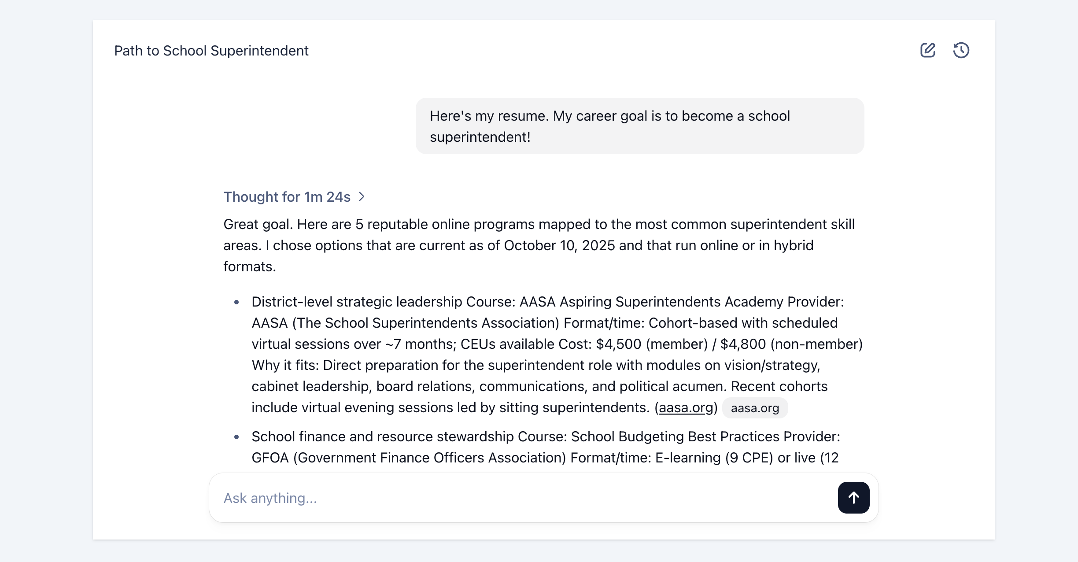
Task: Focus the "Ask anything..." input field
Action: (x=524, y=498)
